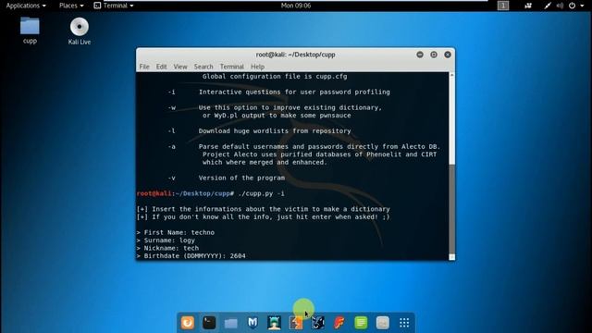Click the scrollbar down arrow
The height and width of the screenshot is (333, 592).
(x=452, y=257)
